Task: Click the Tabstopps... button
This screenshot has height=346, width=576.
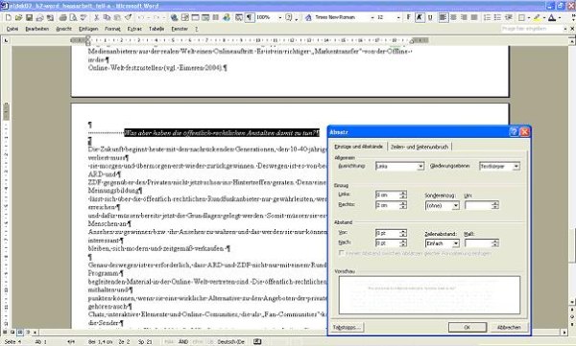Action: click(x=347, y=327)
